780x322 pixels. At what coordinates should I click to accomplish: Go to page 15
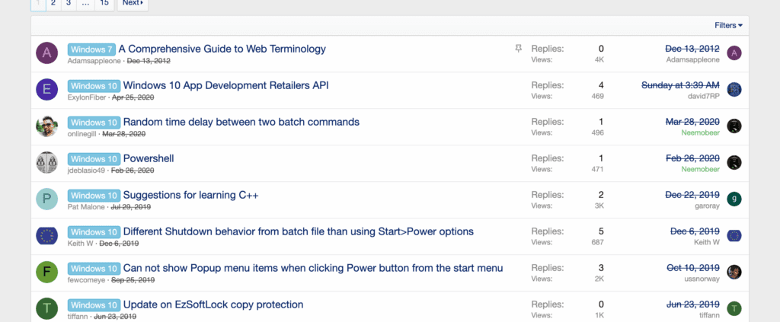(104, 3)
